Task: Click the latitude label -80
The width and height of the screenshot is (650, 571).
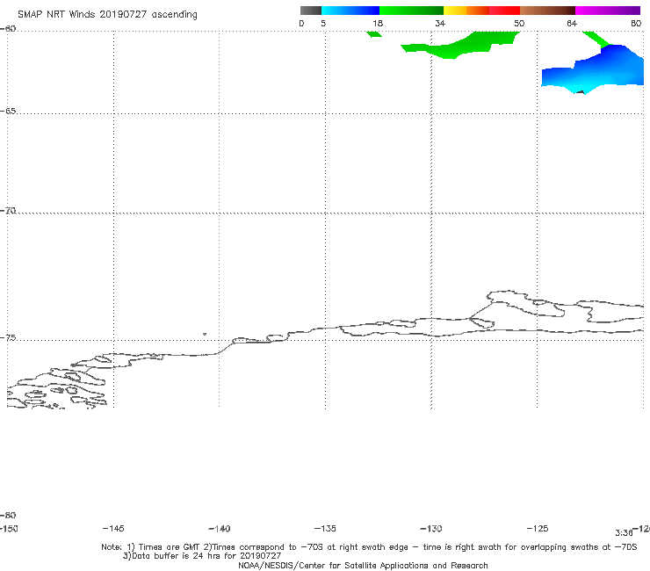Action: [8, 515]
